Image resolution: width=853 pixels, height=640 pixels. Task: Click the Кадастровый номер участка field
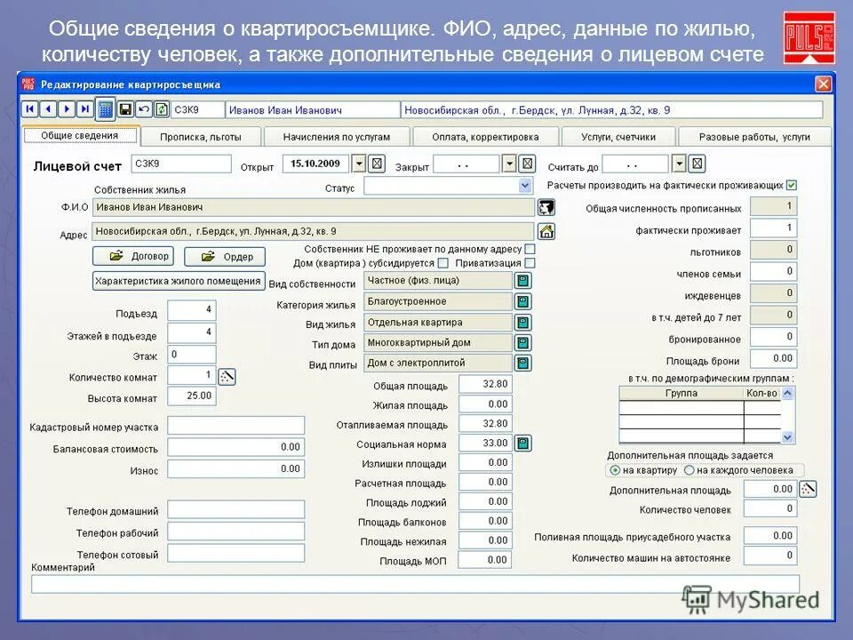click(x=236, y=426)
